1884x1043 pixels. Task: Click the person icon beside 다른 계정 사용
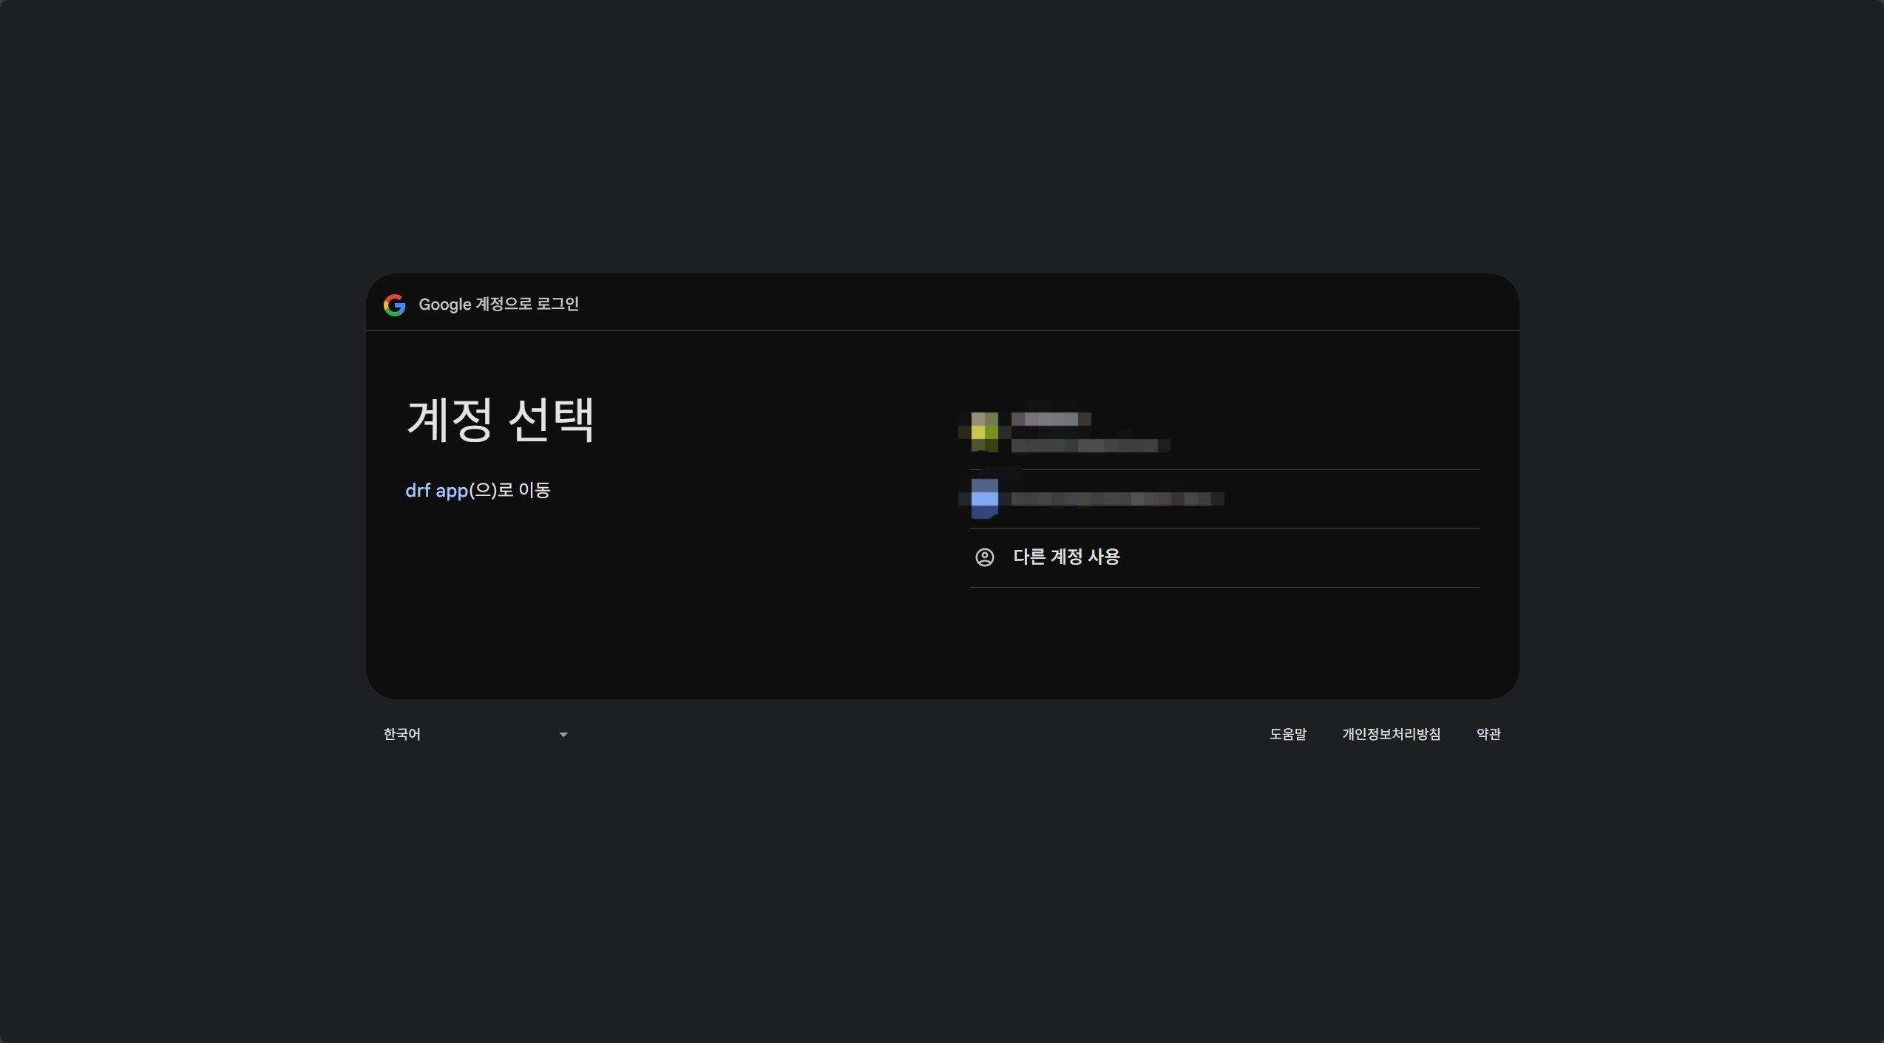(x=984, y=557)
